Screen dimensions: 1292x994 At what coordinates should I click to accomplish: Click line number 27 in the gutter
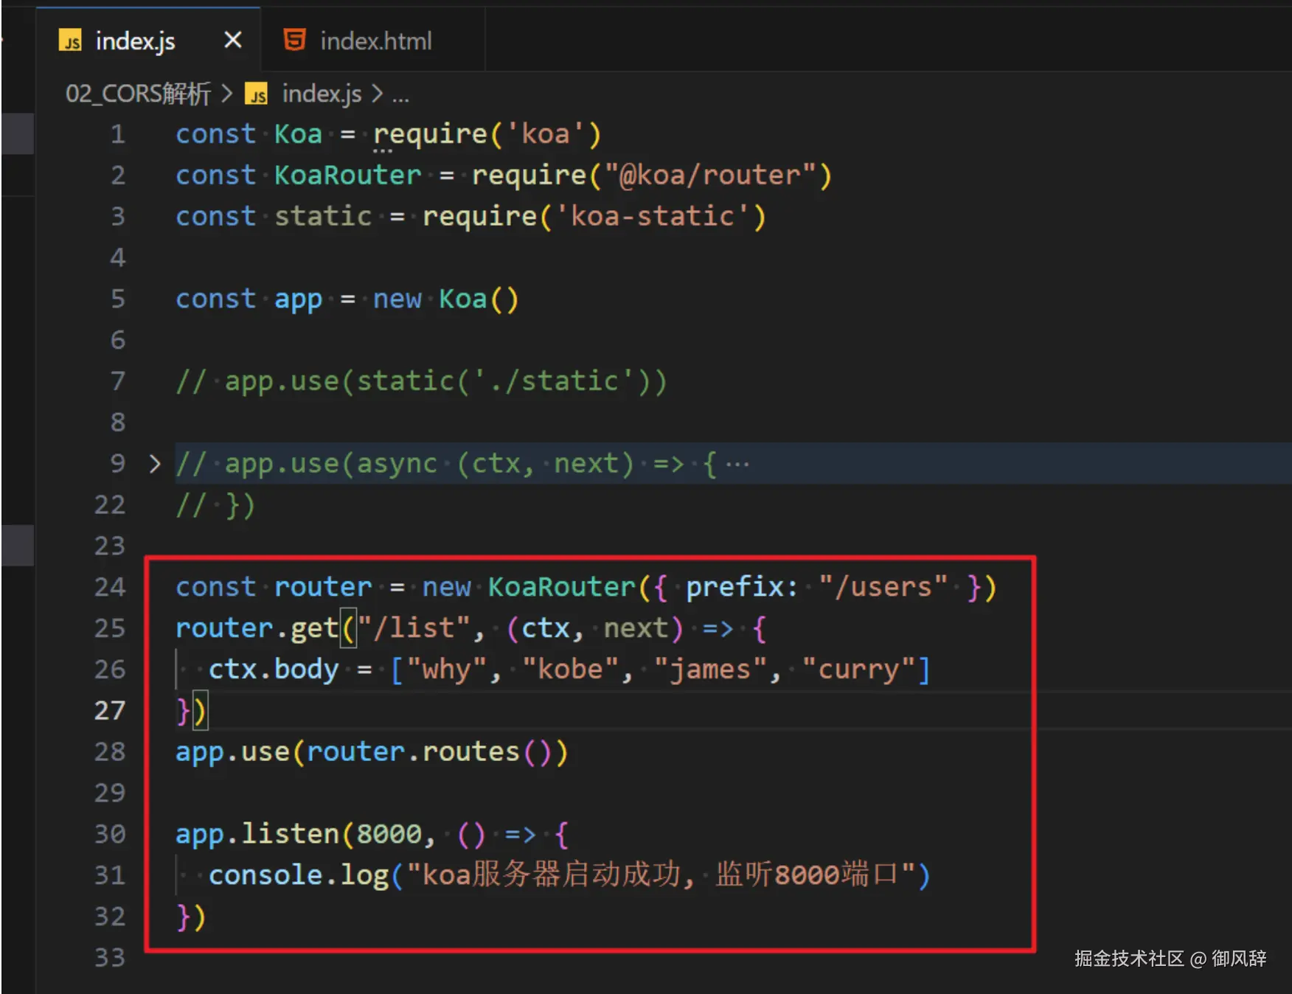pos(110,710)
